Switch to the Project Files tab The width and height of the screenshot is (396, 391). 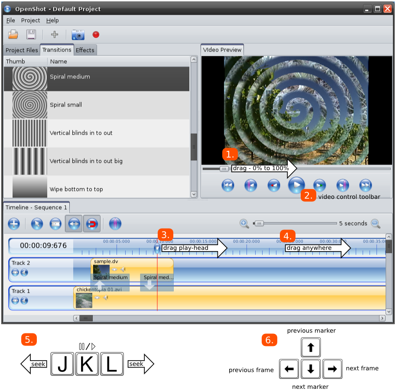coord(22,50)
